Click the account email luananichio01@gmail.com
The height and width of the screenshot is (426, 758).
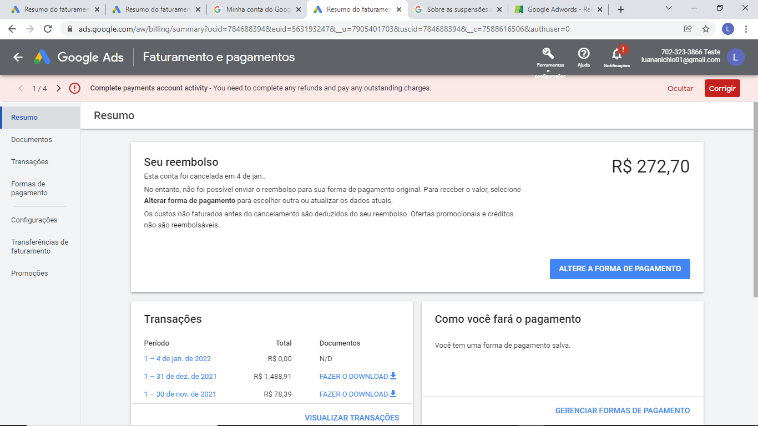click(681, 60)
